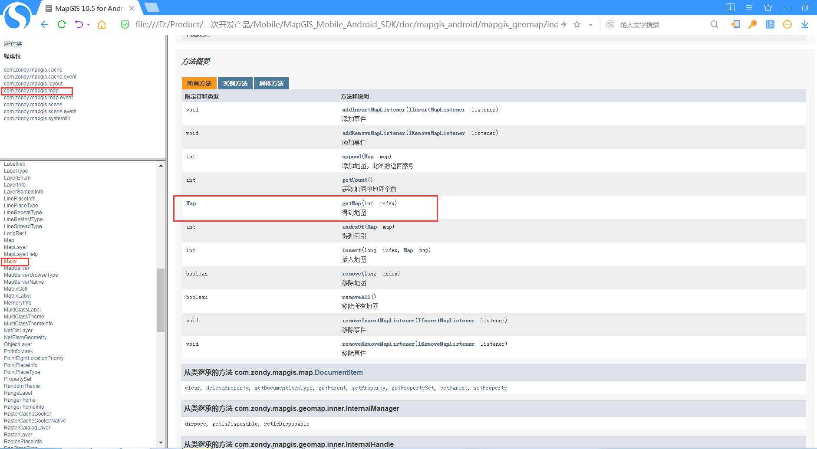Screen dimensions: 817x449
Task: Open the browser main menu icon
Action: 749,7
